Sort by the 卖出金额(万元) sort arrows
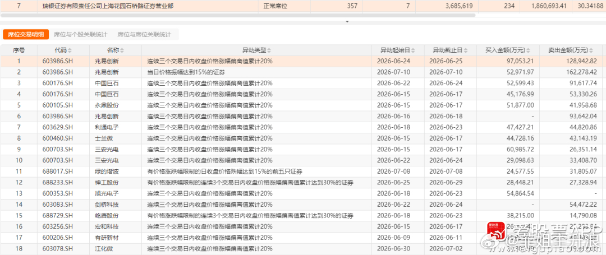 pos(590,50)
